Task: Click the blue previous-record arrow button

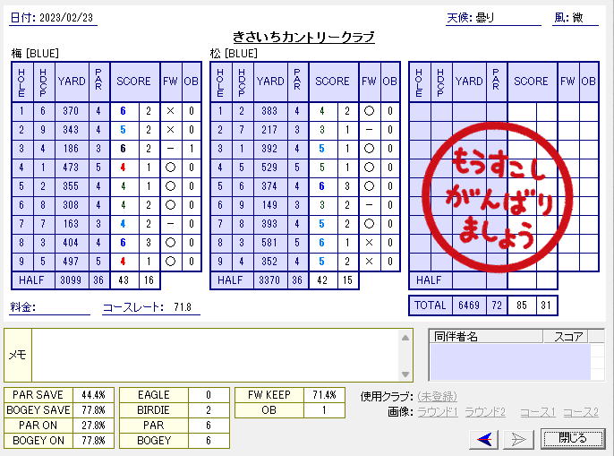Action: click(x=484, y=439)
